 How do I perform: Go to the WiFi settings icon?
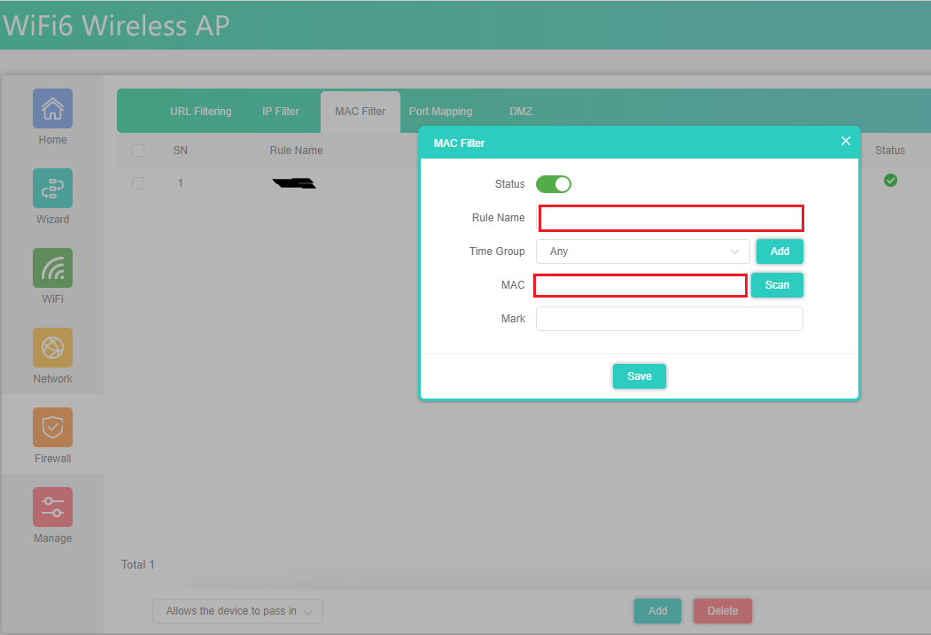[52, 268]
